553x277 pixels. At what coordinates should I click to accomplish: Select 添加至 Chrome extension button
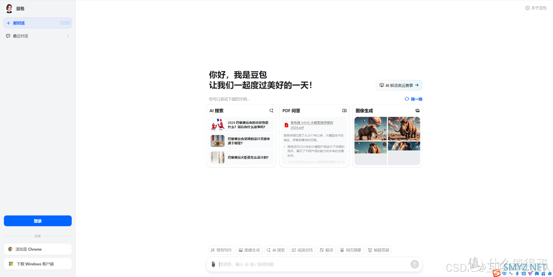click(x=38, y=249)
